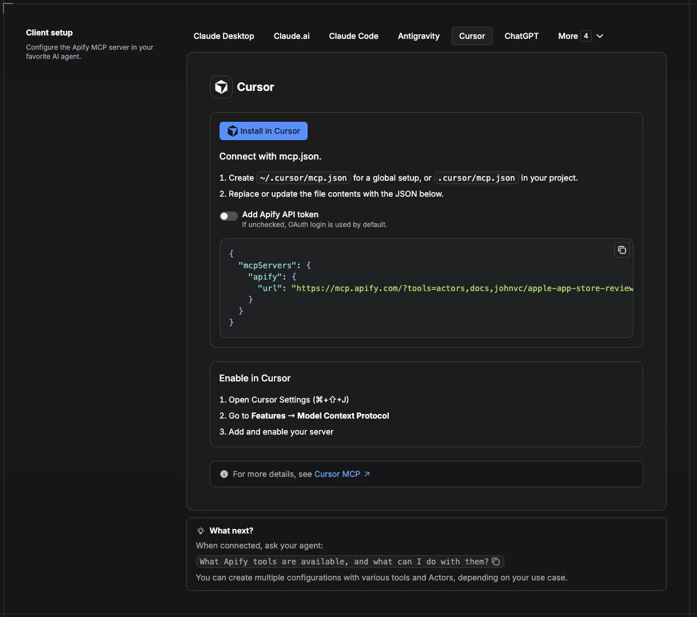
Task: Click 'What Apify tools are available' prompt text
Action: pyautogui.click(x=344, y=562)
